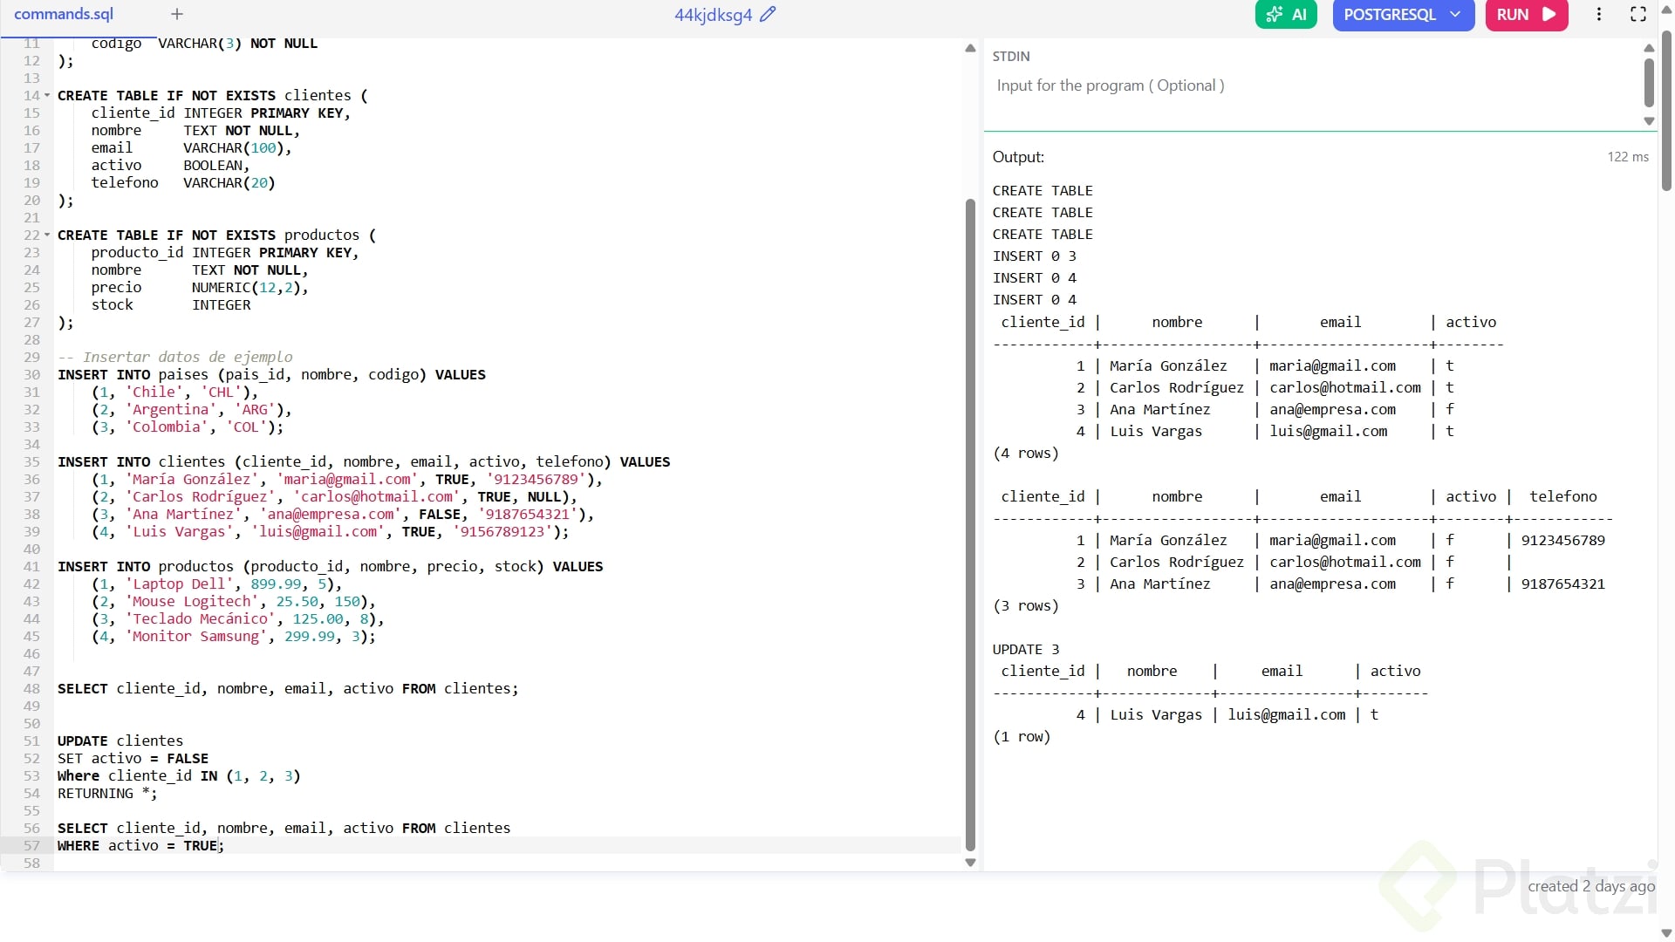Screen dimensions: 1675x942
Task: Open the AI assistant
Action: [1286, 15]
